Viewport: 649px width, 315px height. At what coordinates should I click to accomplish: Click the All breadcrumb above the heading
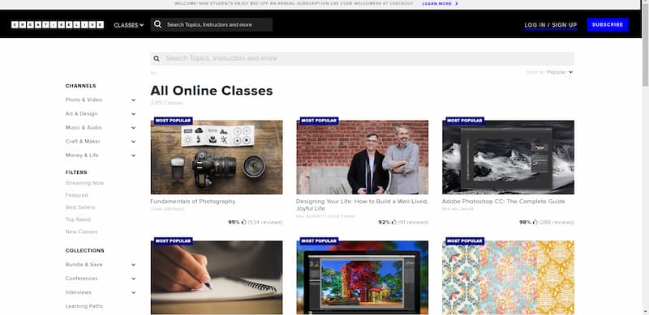pyautogui.click(x=154, y=73)
